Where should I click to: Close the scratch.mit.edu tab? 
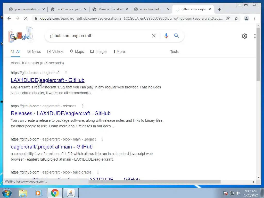168,9
